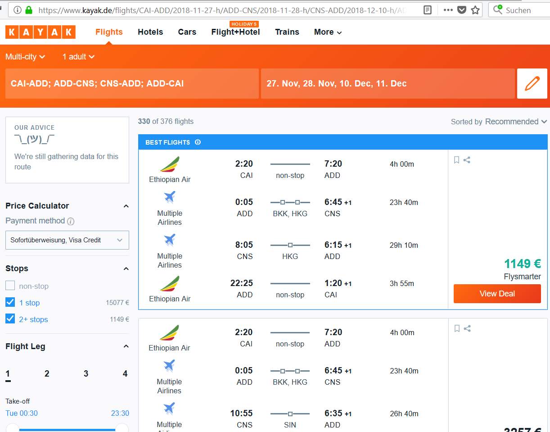Open the Hotels tab
Screen dimensions: 550x432
[150, 32]
